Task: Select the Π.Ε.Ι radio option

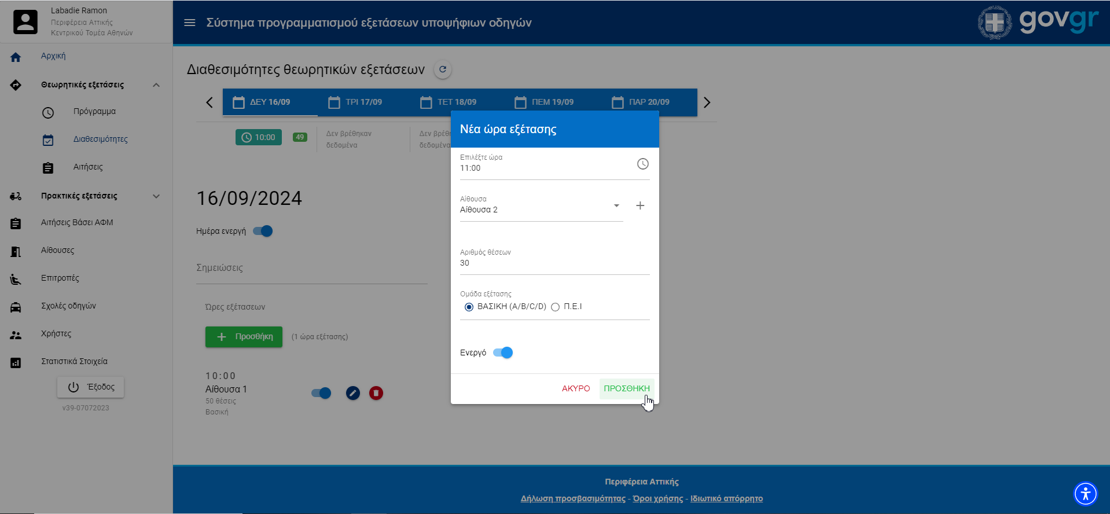Action: (556, 307)
